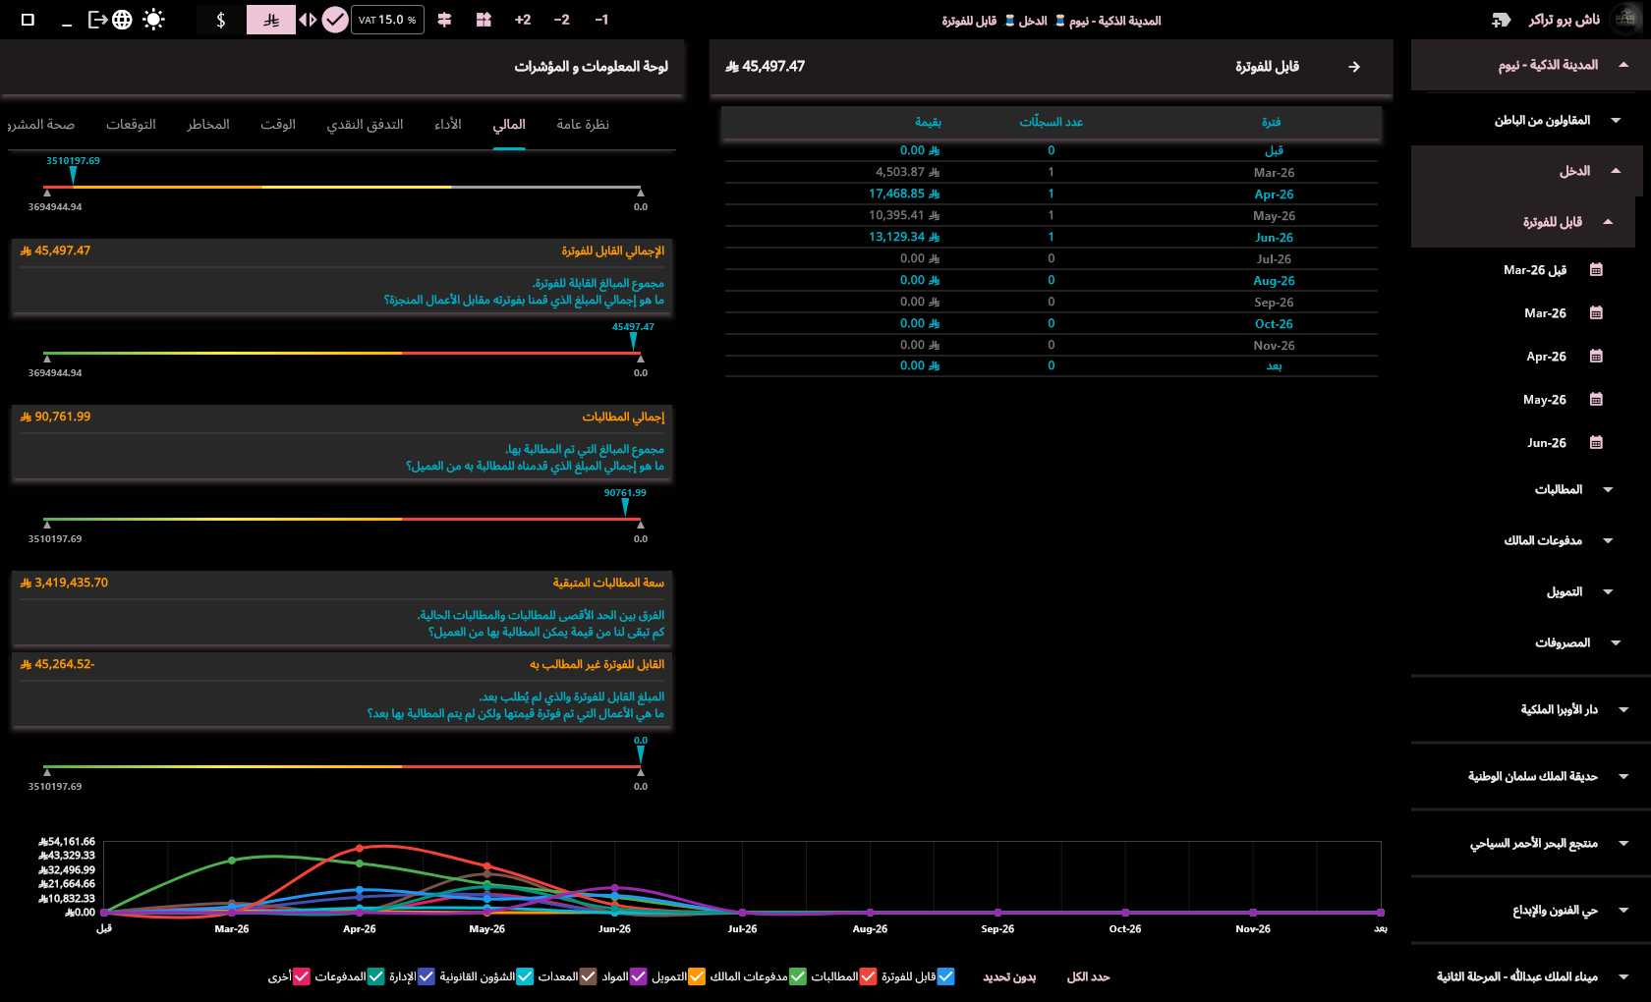
Task: Toggle the المطالبات legend checkbox
Action: click(868, 976)
